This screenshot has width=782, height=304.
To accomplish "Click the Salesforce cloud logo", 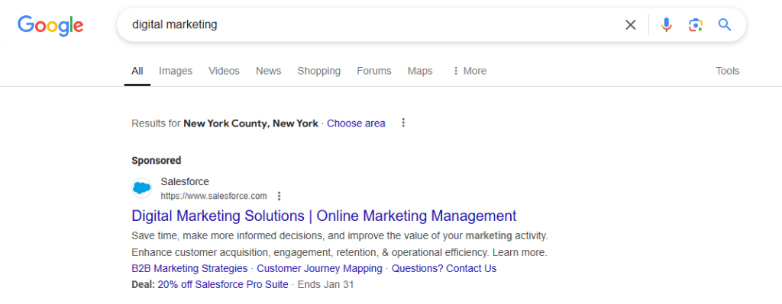I will click(142, 188).
